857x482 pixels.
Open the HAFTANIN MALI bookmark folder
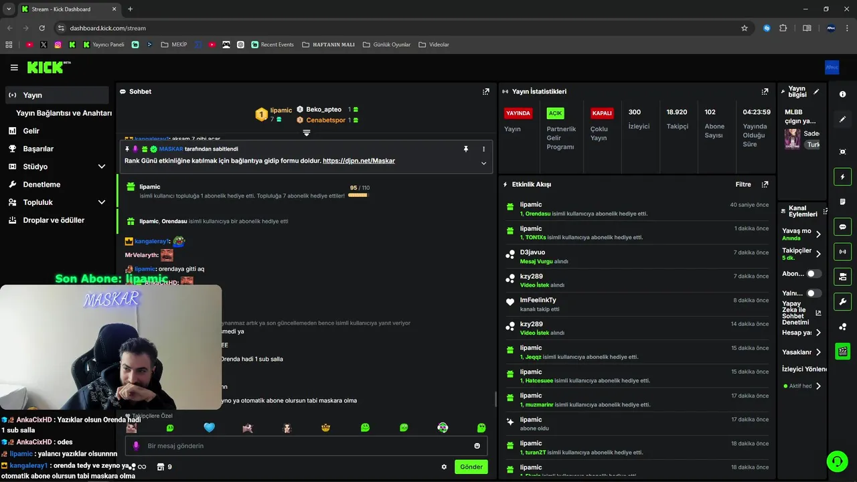(x=328, y=45)
